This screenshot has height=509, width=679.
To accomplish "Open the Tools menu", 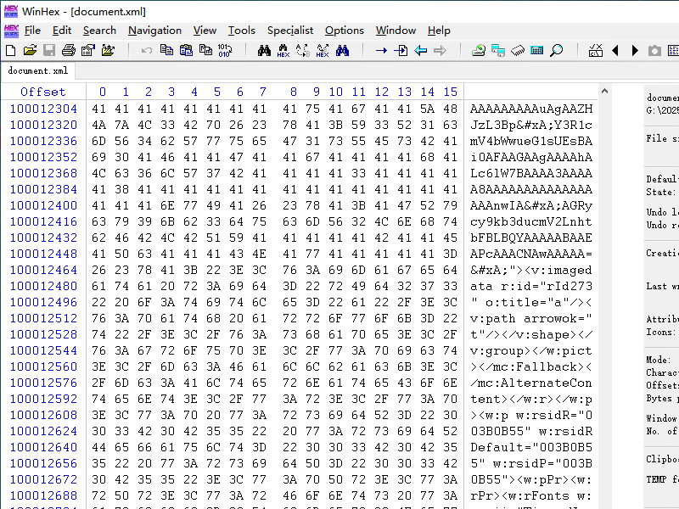I will click(x=242, y=31).
